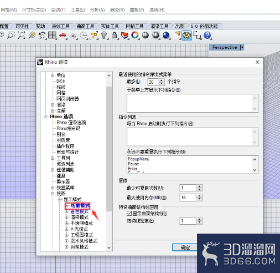
Task: Click the 结构线密度 spinner arrows
Action: click(199, 221)
